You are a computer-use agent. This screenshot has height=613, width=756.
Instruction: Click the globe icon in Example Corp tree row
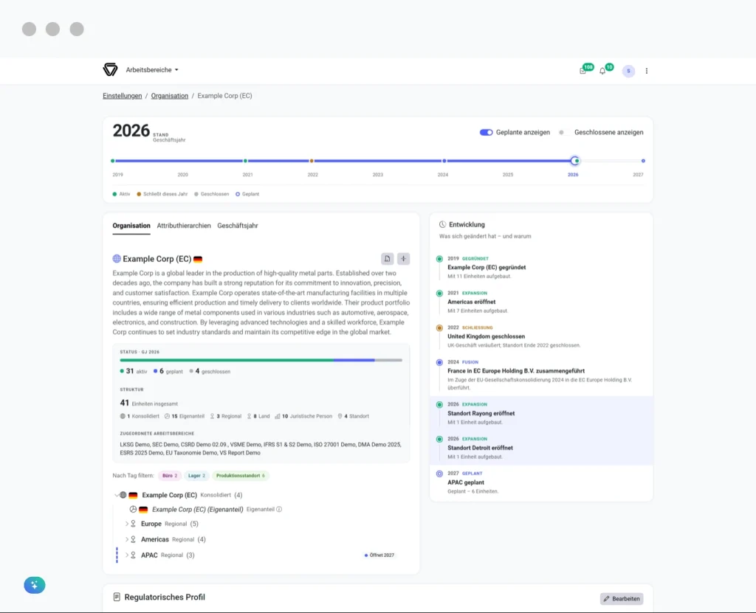tap(123, 495)
